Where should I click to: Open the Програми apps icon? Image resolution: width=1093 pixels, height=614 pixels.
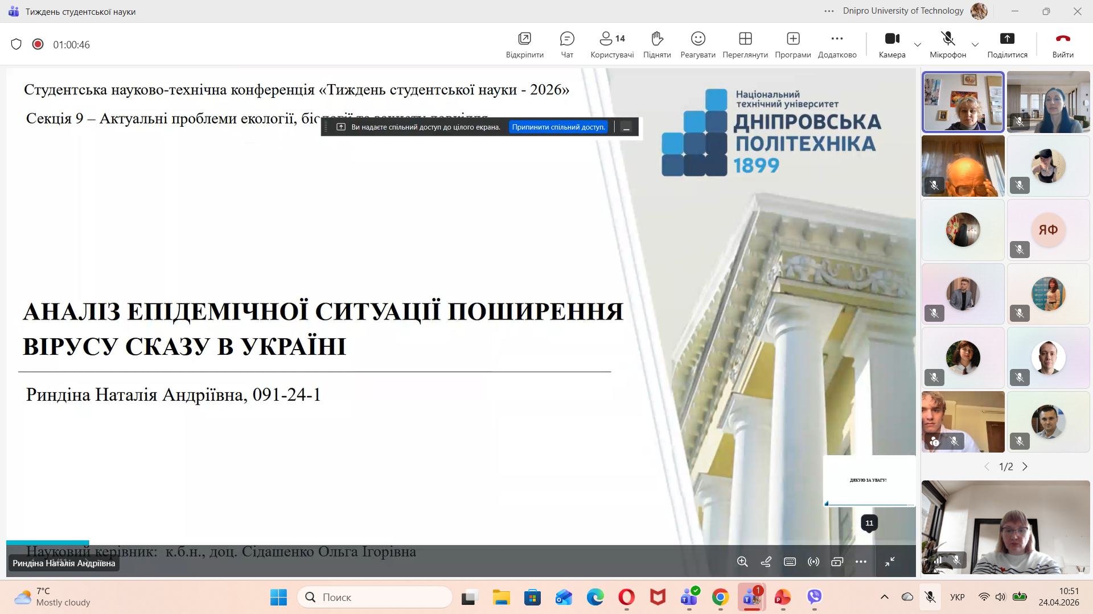792,44
